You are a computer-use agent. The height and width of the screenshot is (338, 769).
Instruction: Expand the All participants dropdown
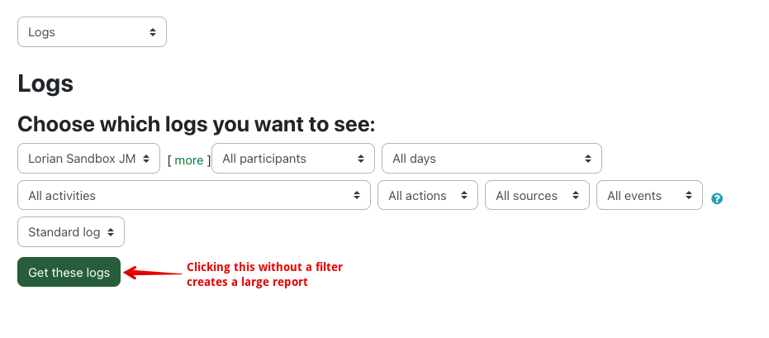292,159
